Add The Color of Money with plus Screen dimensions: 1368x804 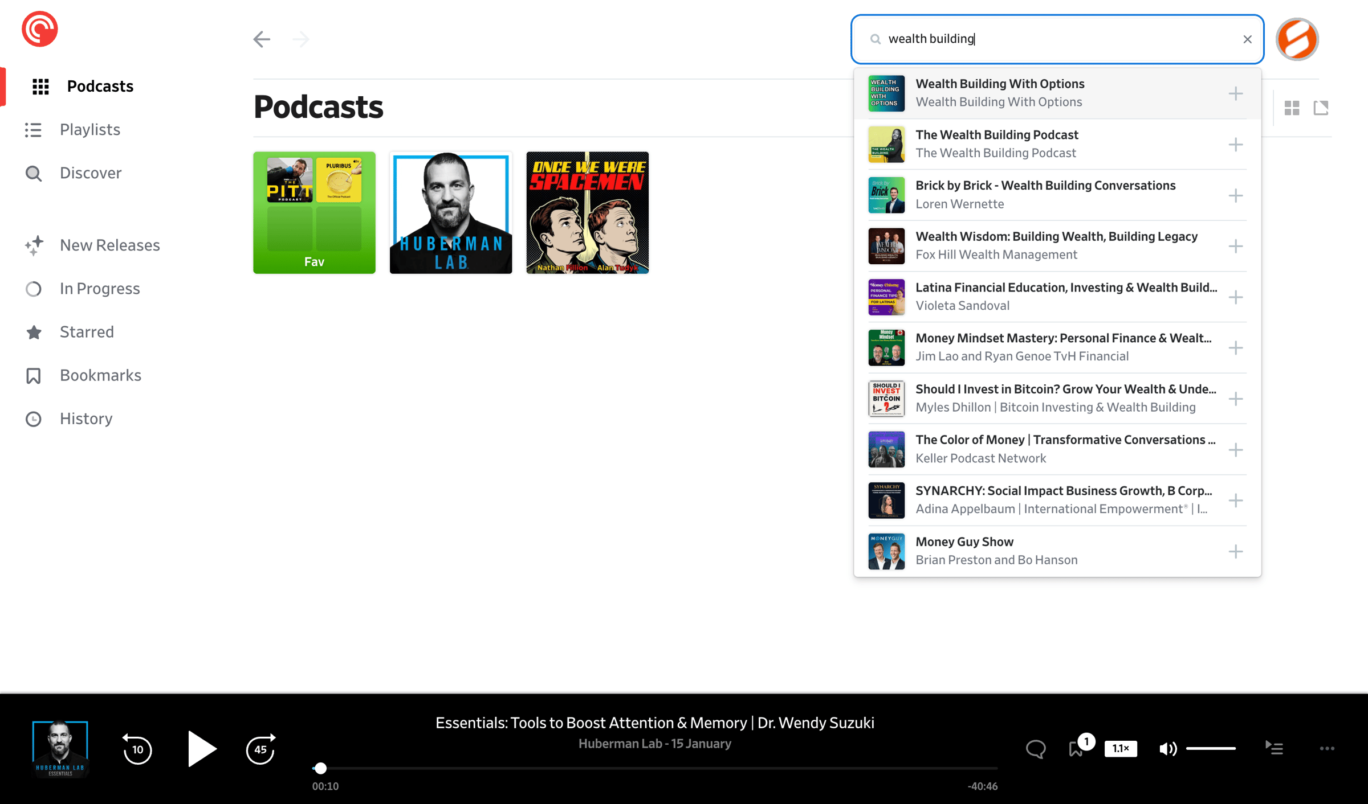tap(1235, 450)
